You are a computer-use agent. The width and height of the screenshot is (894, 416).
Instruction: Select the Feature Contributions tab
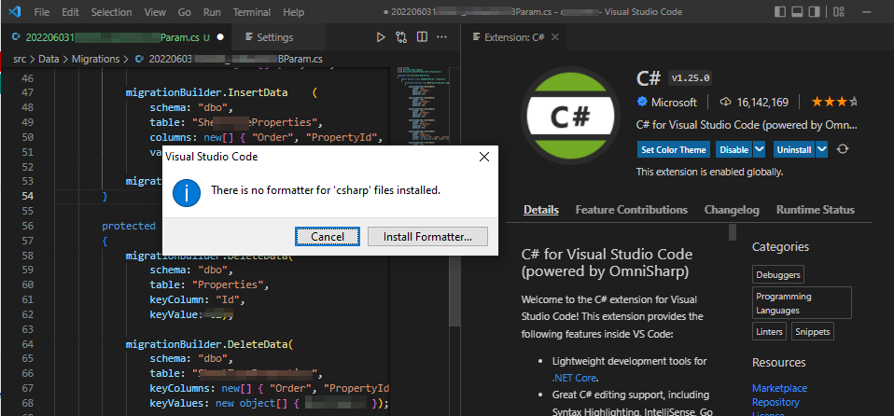(x=631, y=210)
